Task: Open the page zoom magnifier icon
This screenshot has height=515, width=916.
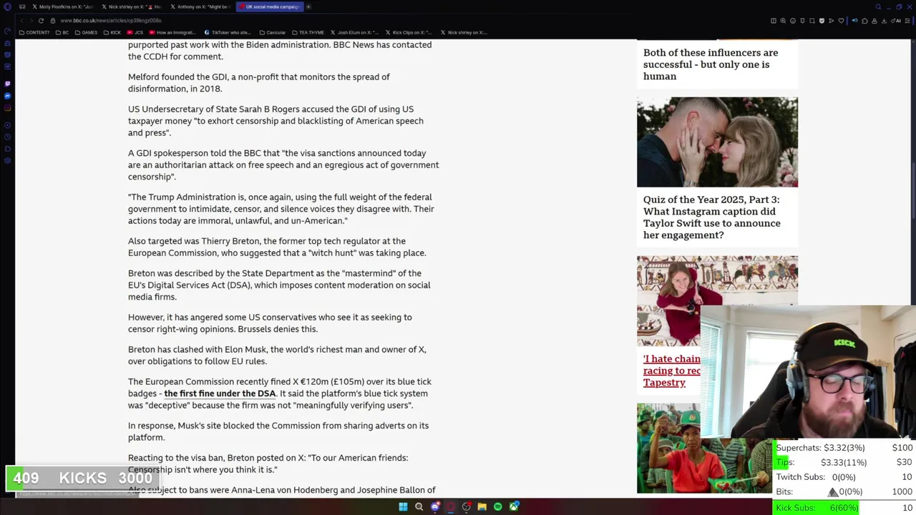Action: click(783, 21)
